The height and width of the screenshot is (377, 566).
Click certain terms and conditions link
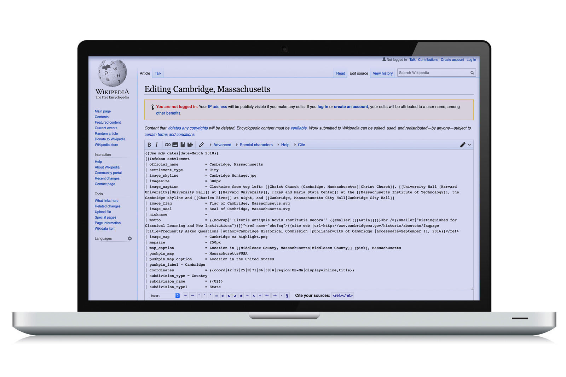(169, 135)
